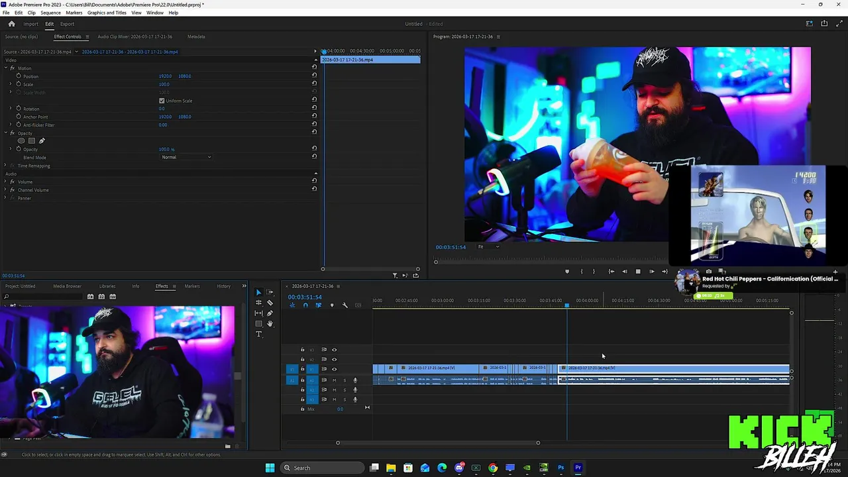Switch to the Import workspace
This screenshot has width=848, height=477.
tap(30, 24)
